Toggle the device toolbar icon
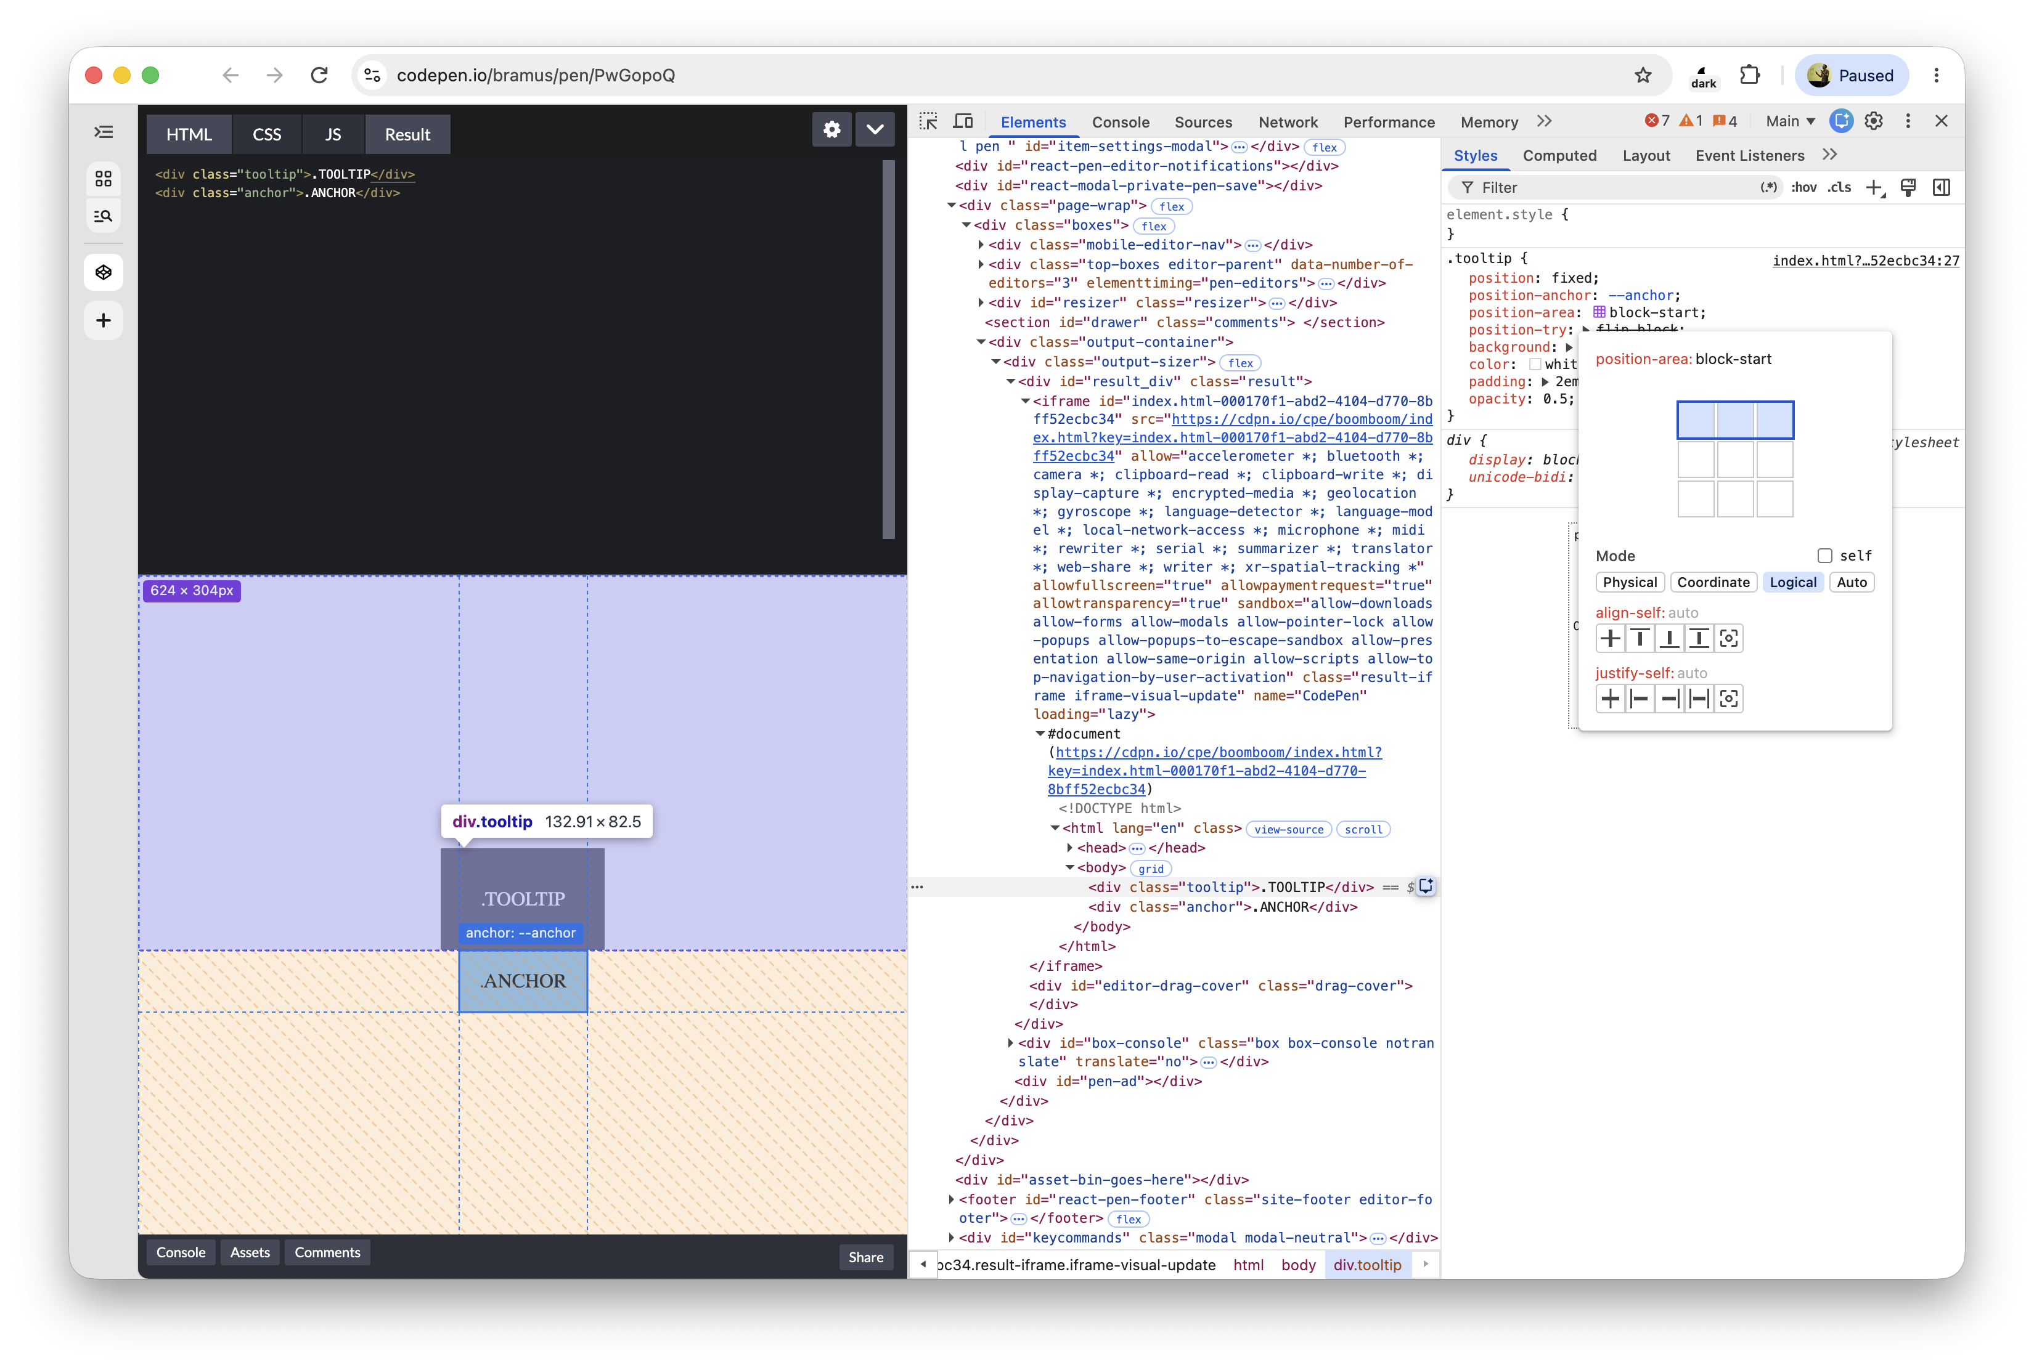The width and height of the screenshot is (2034, 1370). tap(963, 121)
